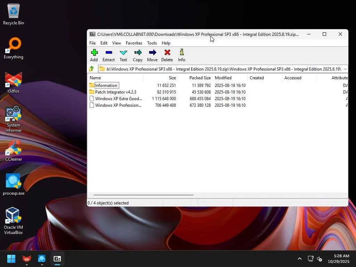The image size is (356, 267).
Task: Run Test on the archive
Action: click(x=123, y=55)
